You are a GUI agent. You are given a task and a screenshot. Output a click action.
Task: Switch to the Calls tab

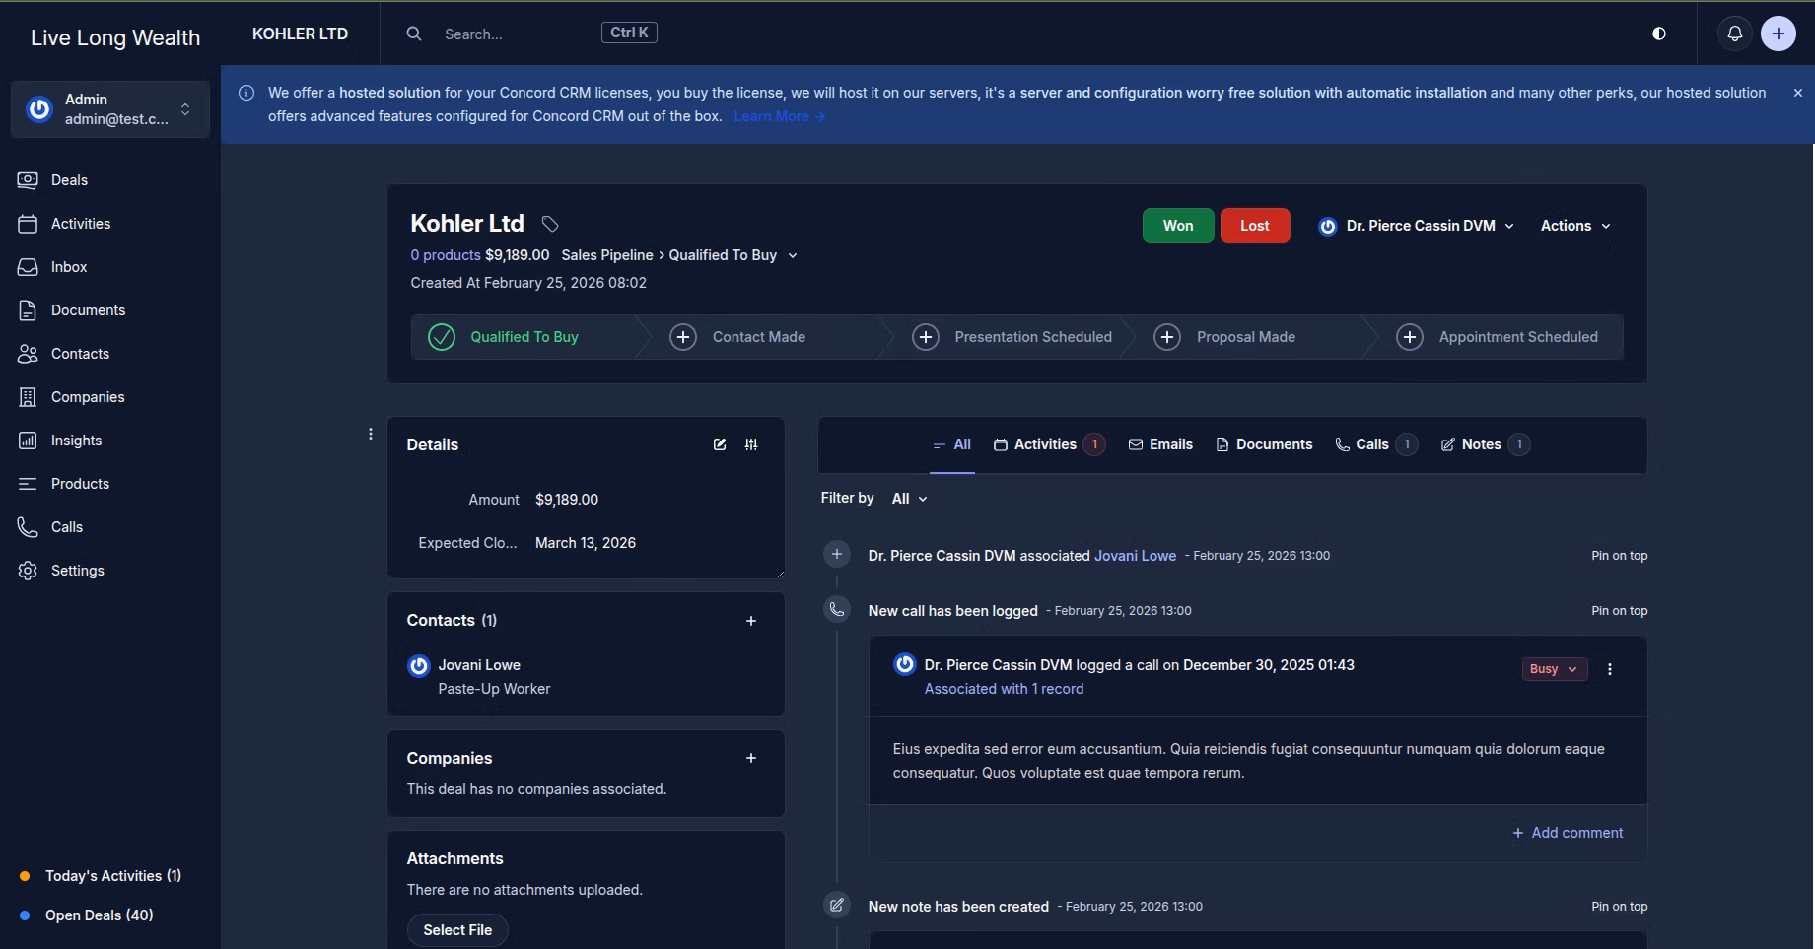pyautogui.click(x=1370, y=444)
